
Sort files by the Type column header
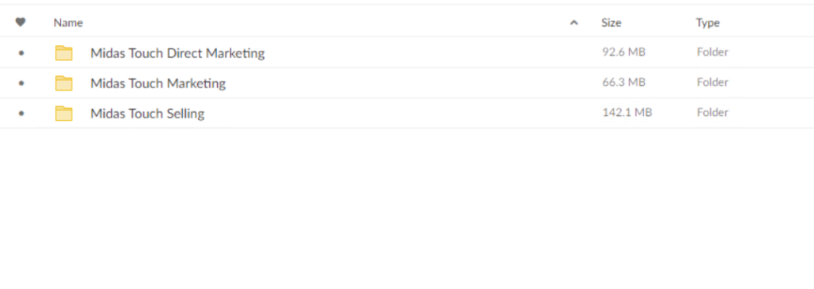707,23
